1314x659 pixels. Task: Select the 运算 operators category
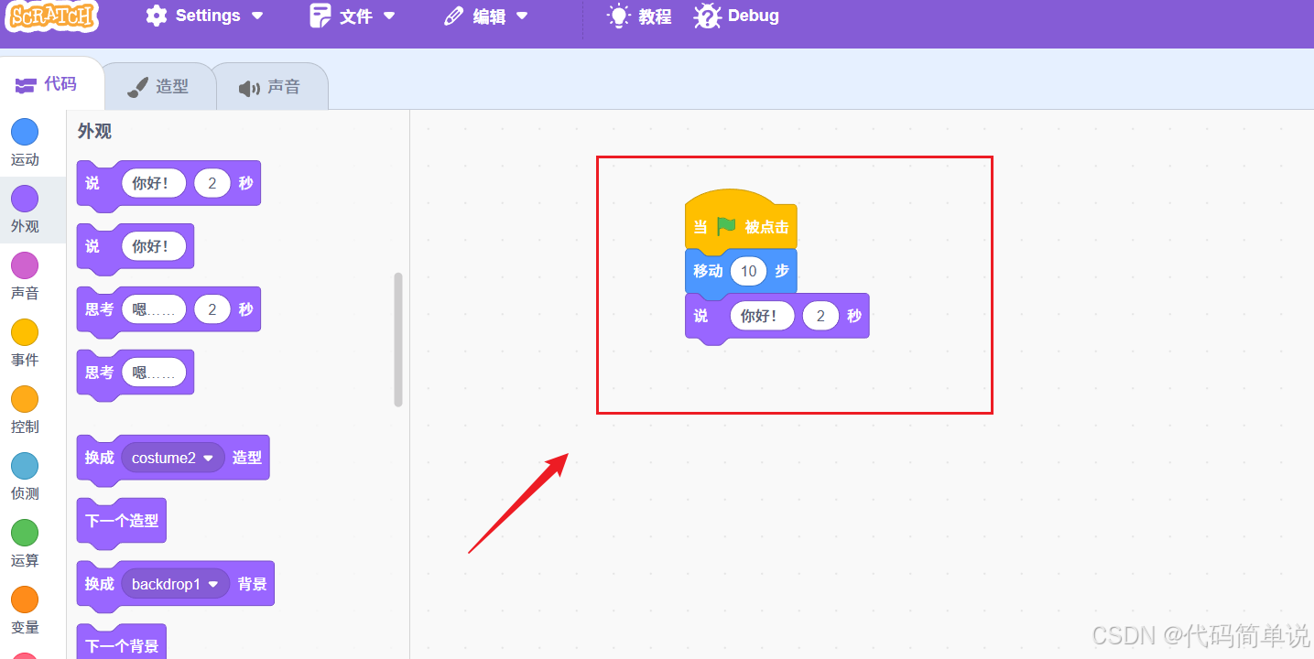[25, 544]
